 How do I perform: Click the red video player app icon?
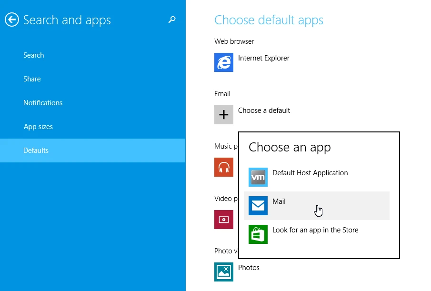click(224, 220)
